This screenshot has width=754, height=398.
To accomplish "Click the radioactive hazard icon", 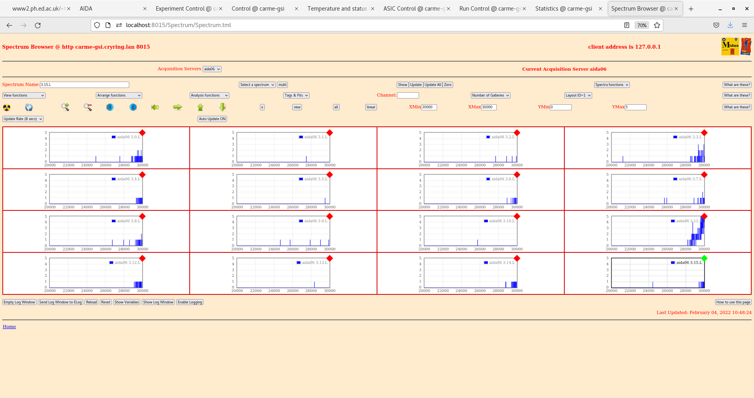I will pos(6,107).
